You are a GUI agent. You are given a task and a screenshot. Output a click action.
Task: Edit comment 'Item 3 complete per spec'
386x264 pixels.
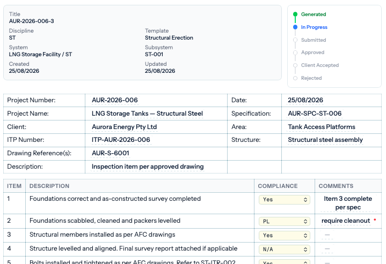tap(348, 203)
